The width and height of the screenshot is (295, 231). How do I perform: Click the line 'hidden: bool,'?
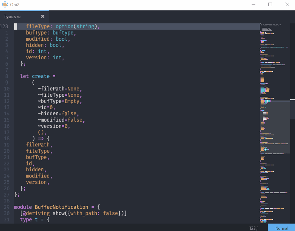coord(45,45)
